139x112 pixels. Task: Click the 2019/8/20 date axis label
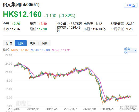pos(52,109)
